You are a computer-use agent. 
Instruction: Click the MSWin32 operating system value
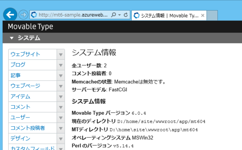[x=142, y=138]
